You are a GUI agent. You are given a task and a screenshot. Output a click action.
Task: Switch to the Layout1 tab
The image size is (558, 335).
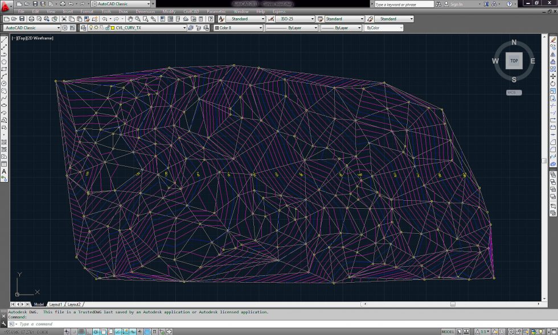tap(56, 304)
